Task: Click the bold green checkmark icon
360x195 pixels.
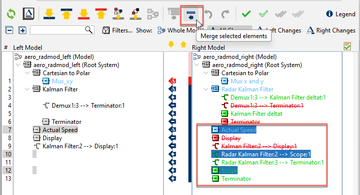Action: 246,14
